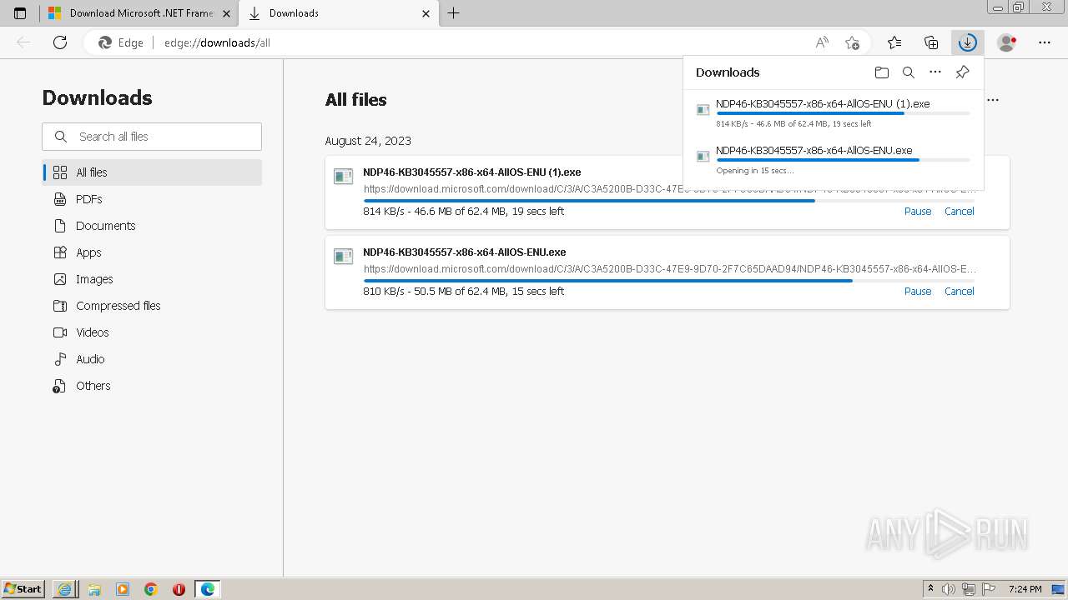Cancel the NDP46 ENU.exe download
The image size is (1068, 600).
click(960, 292)
